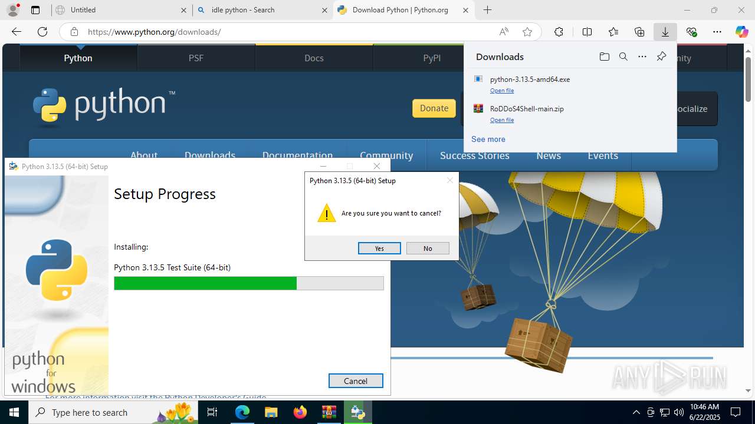Open a new browser tab
Screen dimensions: 755x424
pos(487,10)
